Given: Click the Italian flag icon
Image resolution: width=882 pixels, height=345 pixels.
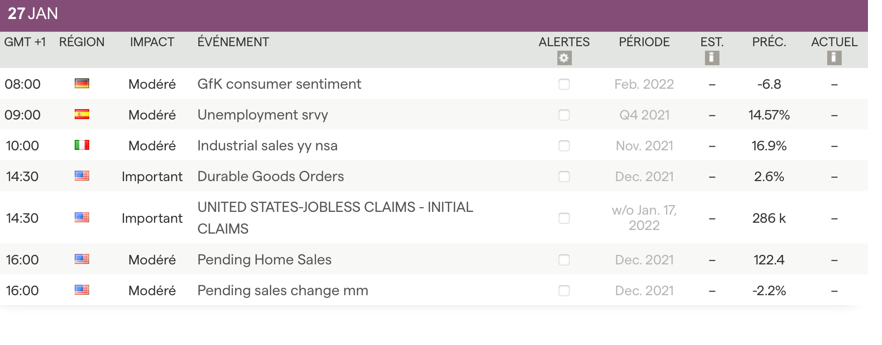Looking at the screenshot, I should coord(82,145).
